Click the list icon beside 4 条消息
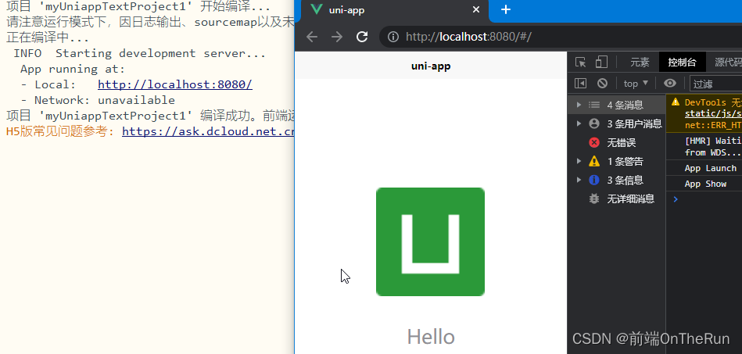Image resolution: width=742 pixels, height=354 pixels. pos(594,105)
